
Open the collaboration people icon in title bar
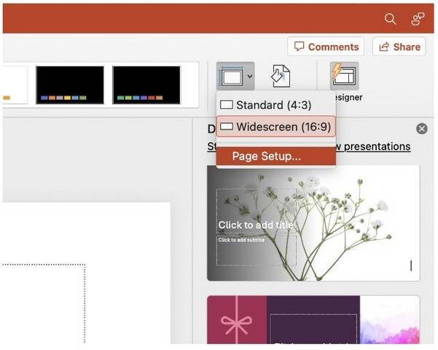[418, 19]
